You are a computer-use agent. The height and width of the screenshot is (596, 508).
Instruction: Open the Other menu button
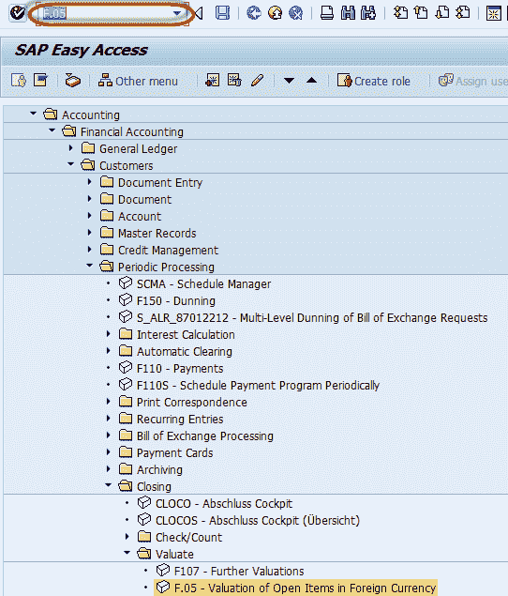(x=138, y=81)
